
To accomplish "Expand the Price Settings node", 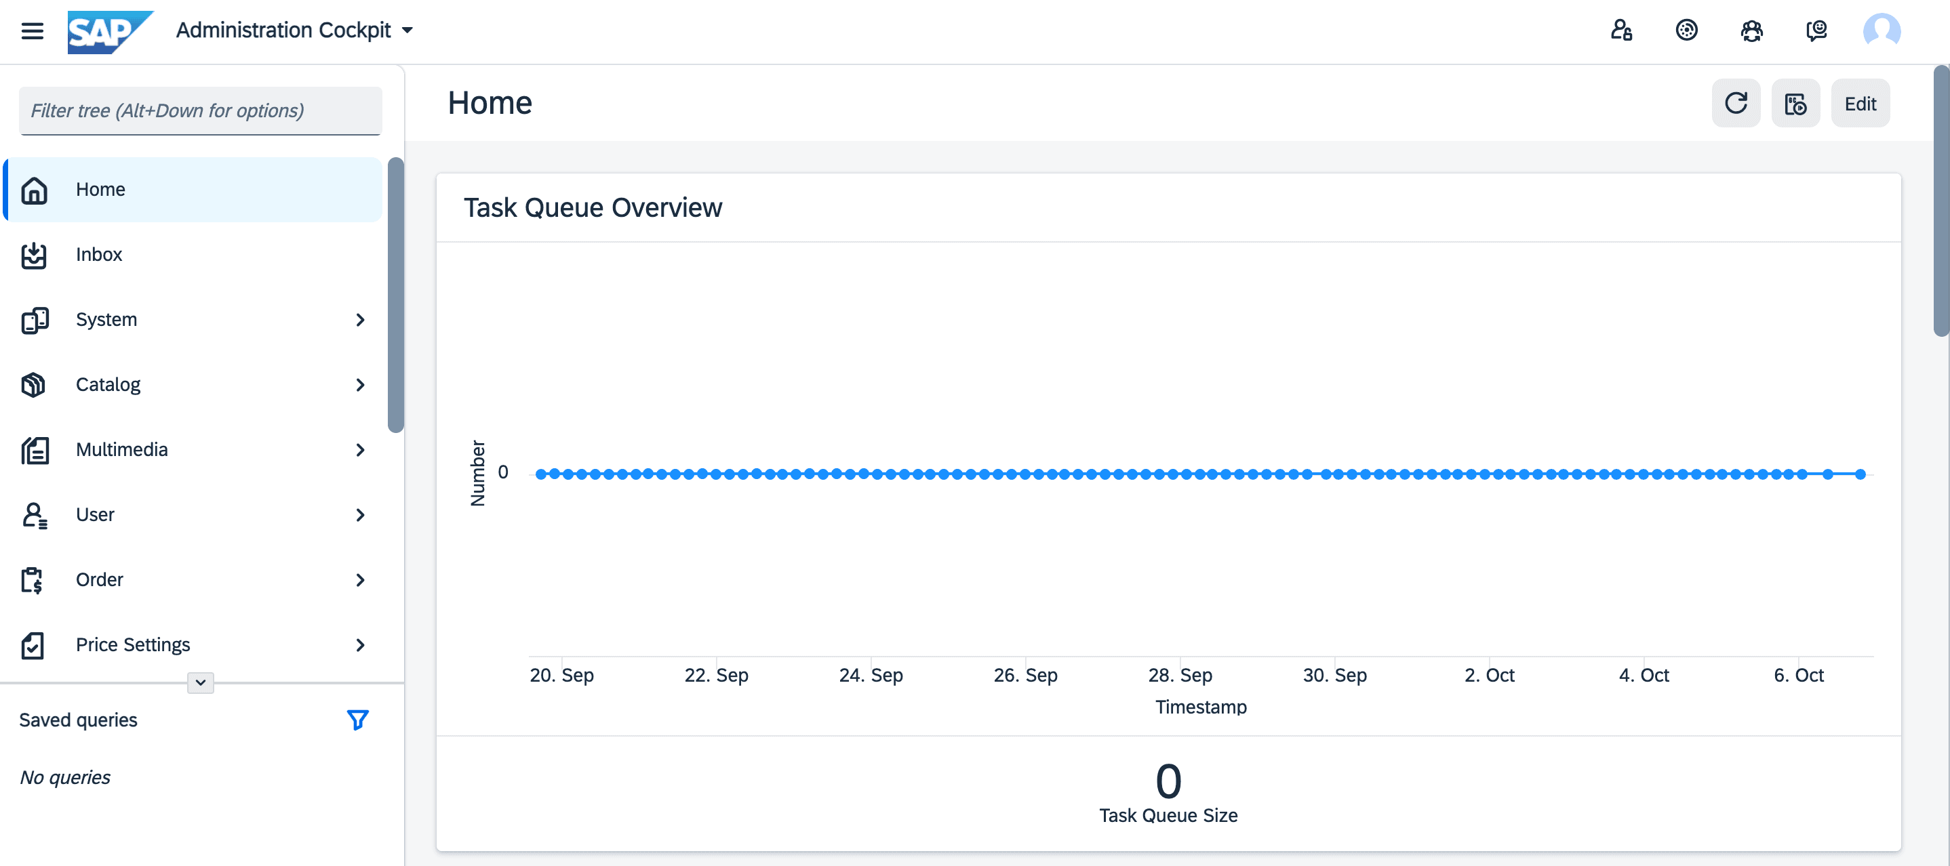I will point(360,645).
